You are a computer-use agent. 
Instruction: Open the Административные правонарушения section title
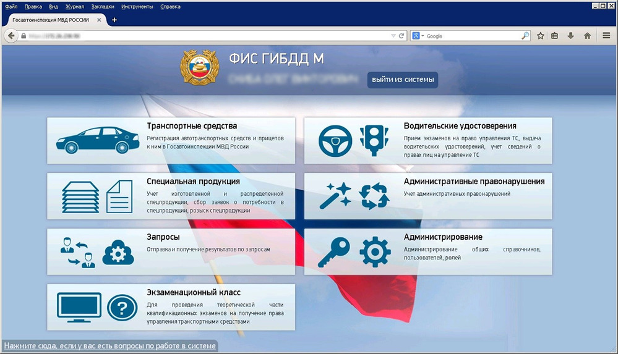[474, 182]
